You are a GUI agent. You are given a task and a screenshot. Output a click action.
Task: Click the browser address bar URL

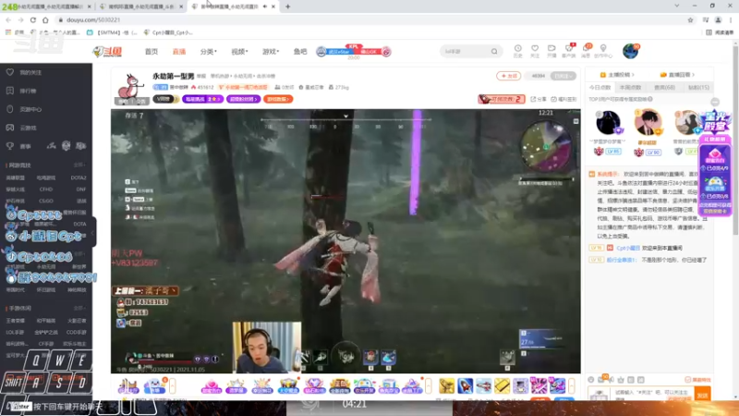click(x=93, y=19)
